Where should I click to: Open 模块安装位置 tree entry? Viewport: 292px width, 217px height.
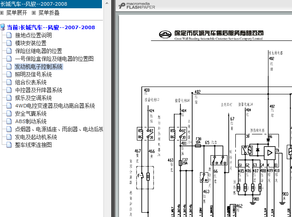[31, 43]
